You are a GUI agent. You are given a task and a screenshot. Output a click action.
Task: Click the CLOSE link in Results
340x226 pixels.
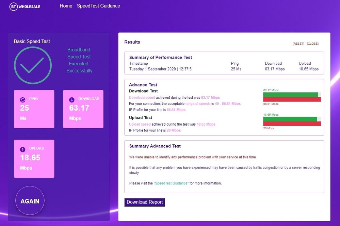[312, 44]
